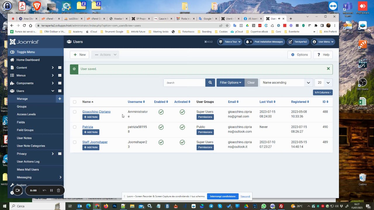This screenshot has width=374, height=210.
Task: Click the plus icon next to Manage
Action: pos(60,99)
